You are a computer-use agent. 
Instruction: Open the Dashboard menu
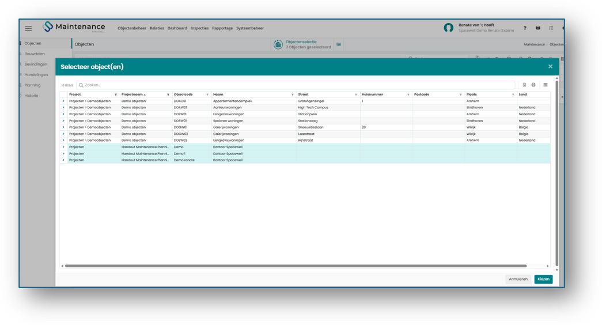[177, 28]
